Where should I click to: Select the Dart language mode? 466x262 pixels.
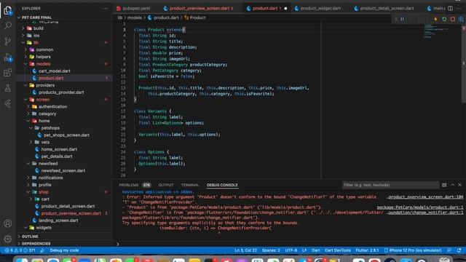315,250
